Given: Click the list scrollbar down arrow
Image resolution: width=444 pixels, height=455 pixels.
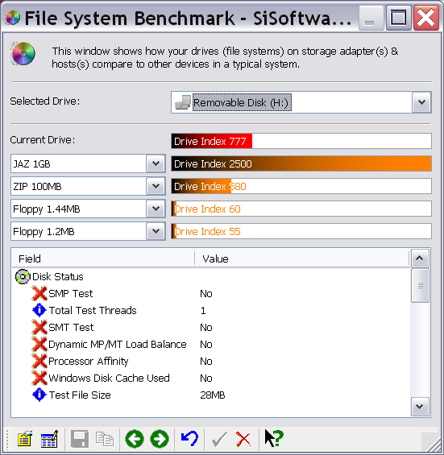Looking at the screenshot, I should click(420, 407).
